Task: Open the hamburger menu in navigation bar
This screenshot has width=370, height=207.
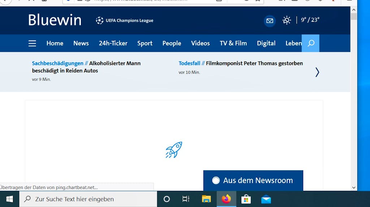Action: point(32,43)
